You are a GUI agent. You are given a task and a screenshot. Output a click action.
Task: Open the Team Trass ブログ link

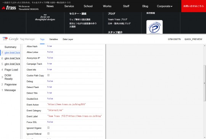point(117,19)
